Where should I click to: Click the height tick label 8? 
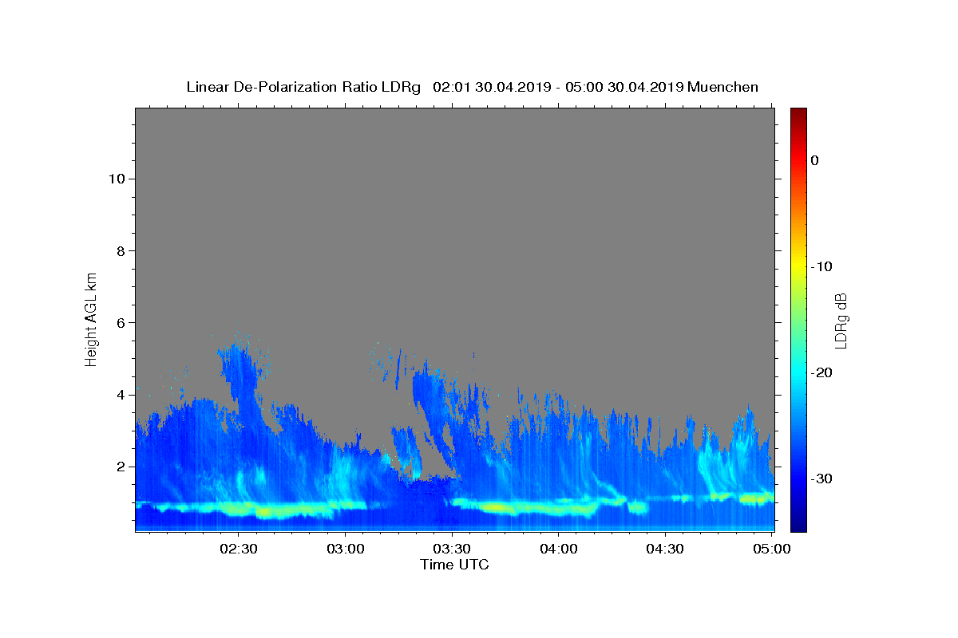[x=121, y=250]
